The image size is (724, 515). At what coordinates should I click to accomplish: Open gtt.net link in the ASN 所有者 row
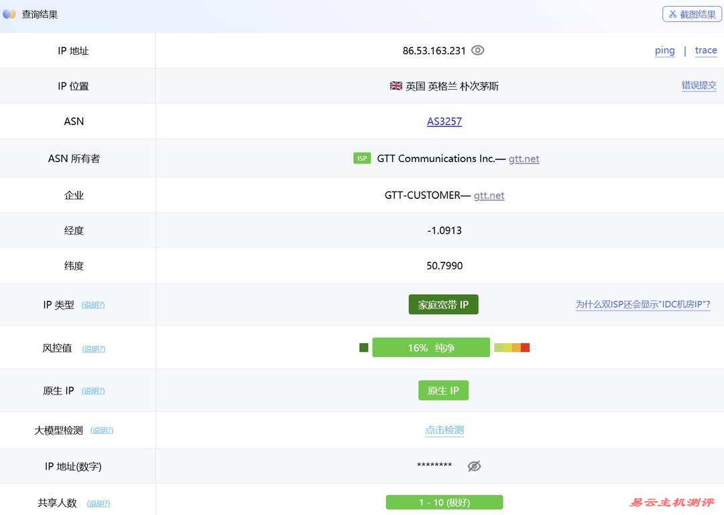pyautogui.click(x=524, y=159)
